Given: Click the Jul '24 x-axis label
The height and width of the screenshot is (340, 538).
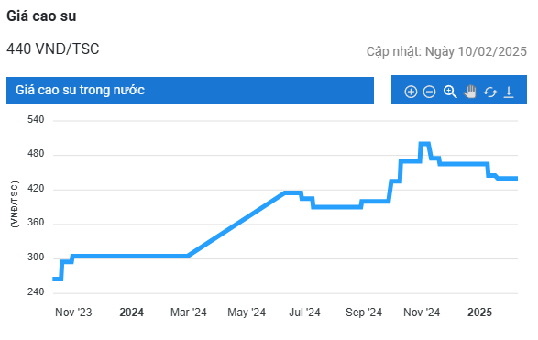Looking at the screenshot, I should pos(304,313).
